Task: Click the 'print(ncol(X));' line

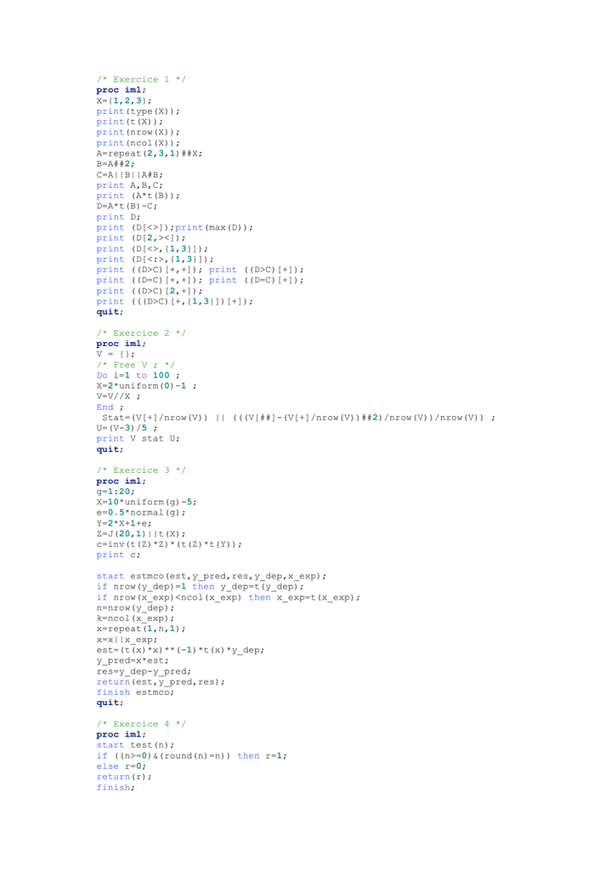Action: point(138,143)
